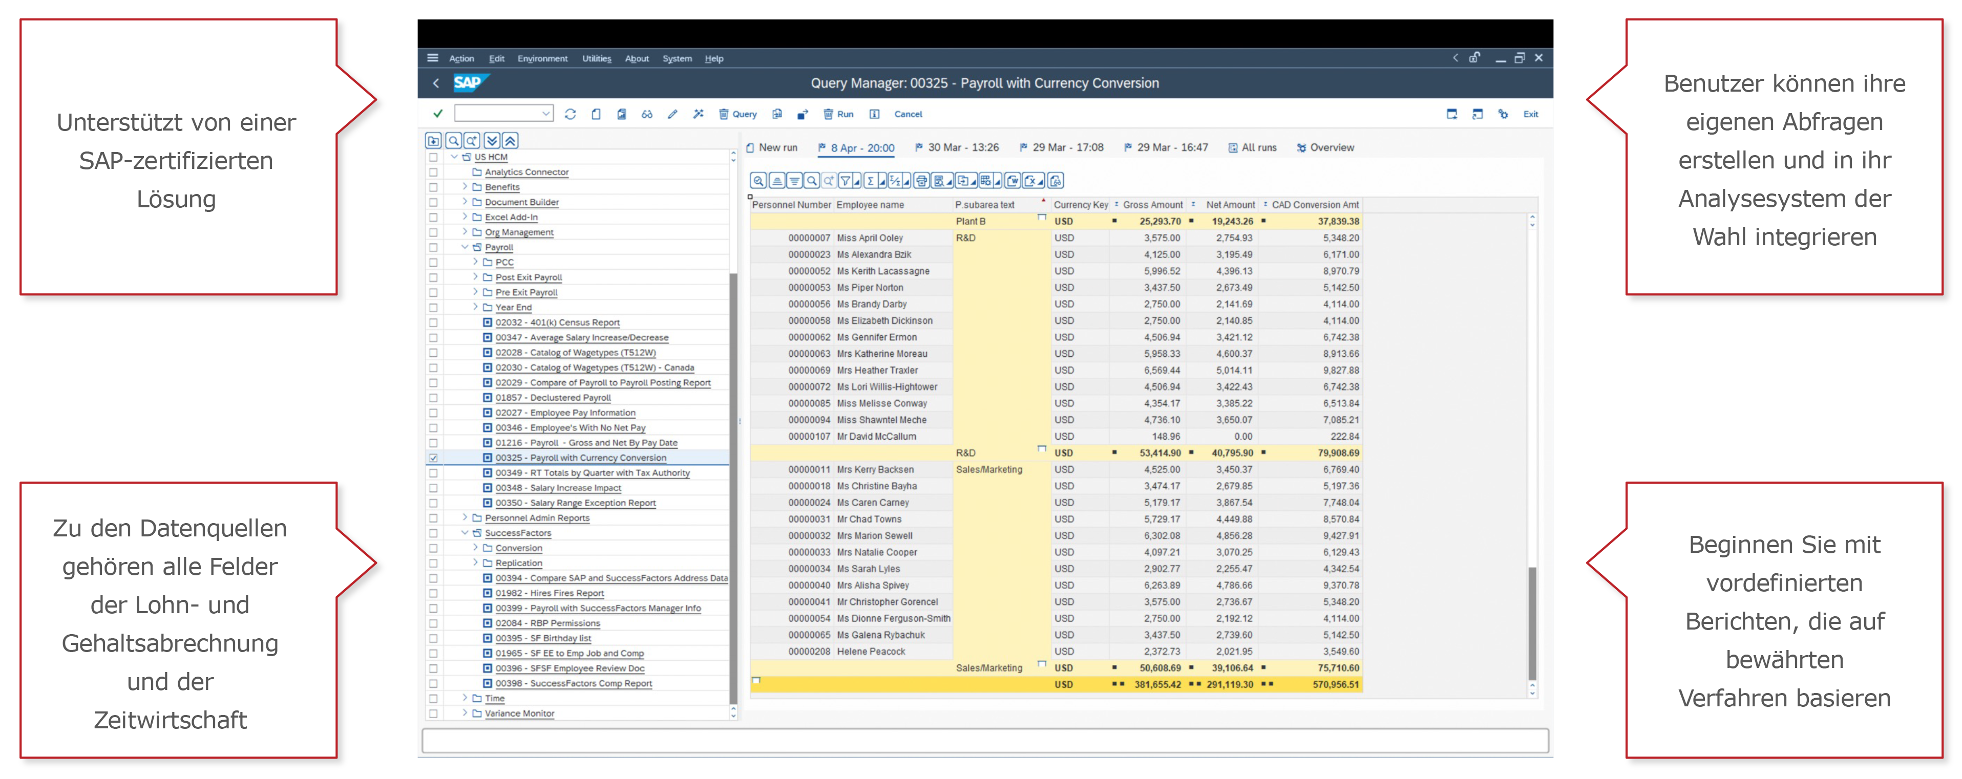1962x779 pixels.
Task: Expand the Time folder
Action: 465,698
